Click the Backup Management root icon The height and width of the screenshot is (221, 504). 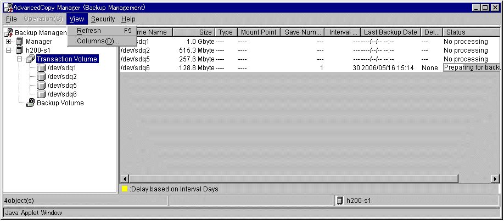[x=9, y=32]
